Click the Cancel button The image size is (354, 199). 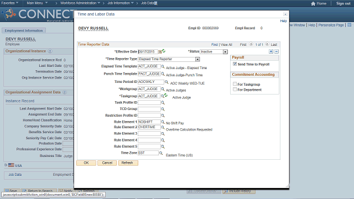coord(107,163)
